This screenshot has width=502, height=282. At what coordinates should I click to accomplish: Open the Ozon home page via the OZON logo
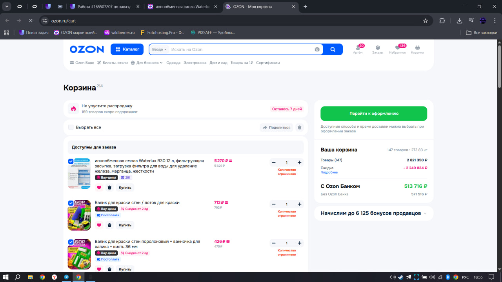(87, 49)
